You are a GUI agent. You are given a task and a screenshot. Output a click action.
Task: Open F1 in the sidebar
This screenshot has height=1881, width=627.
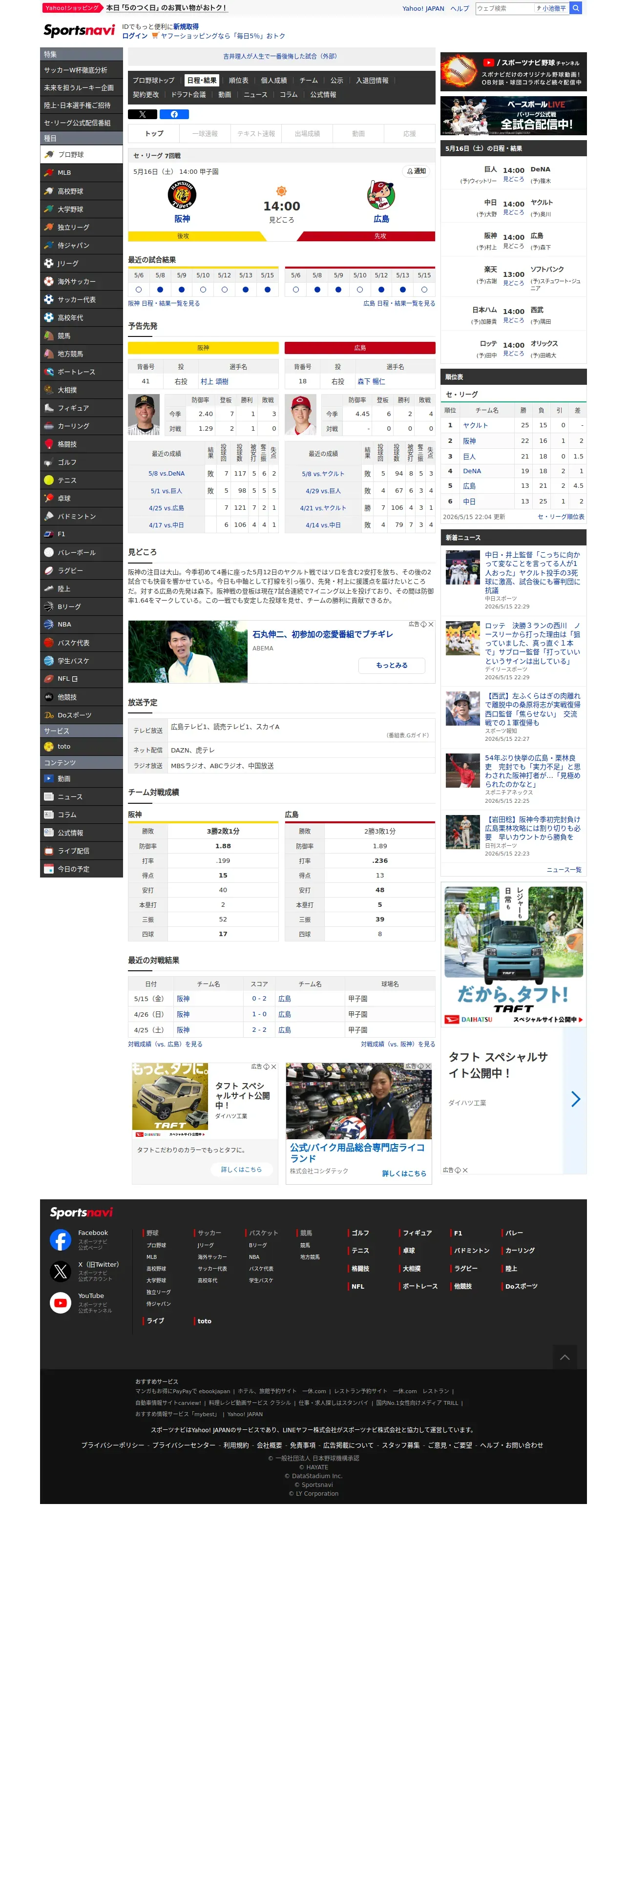(81, 535)
